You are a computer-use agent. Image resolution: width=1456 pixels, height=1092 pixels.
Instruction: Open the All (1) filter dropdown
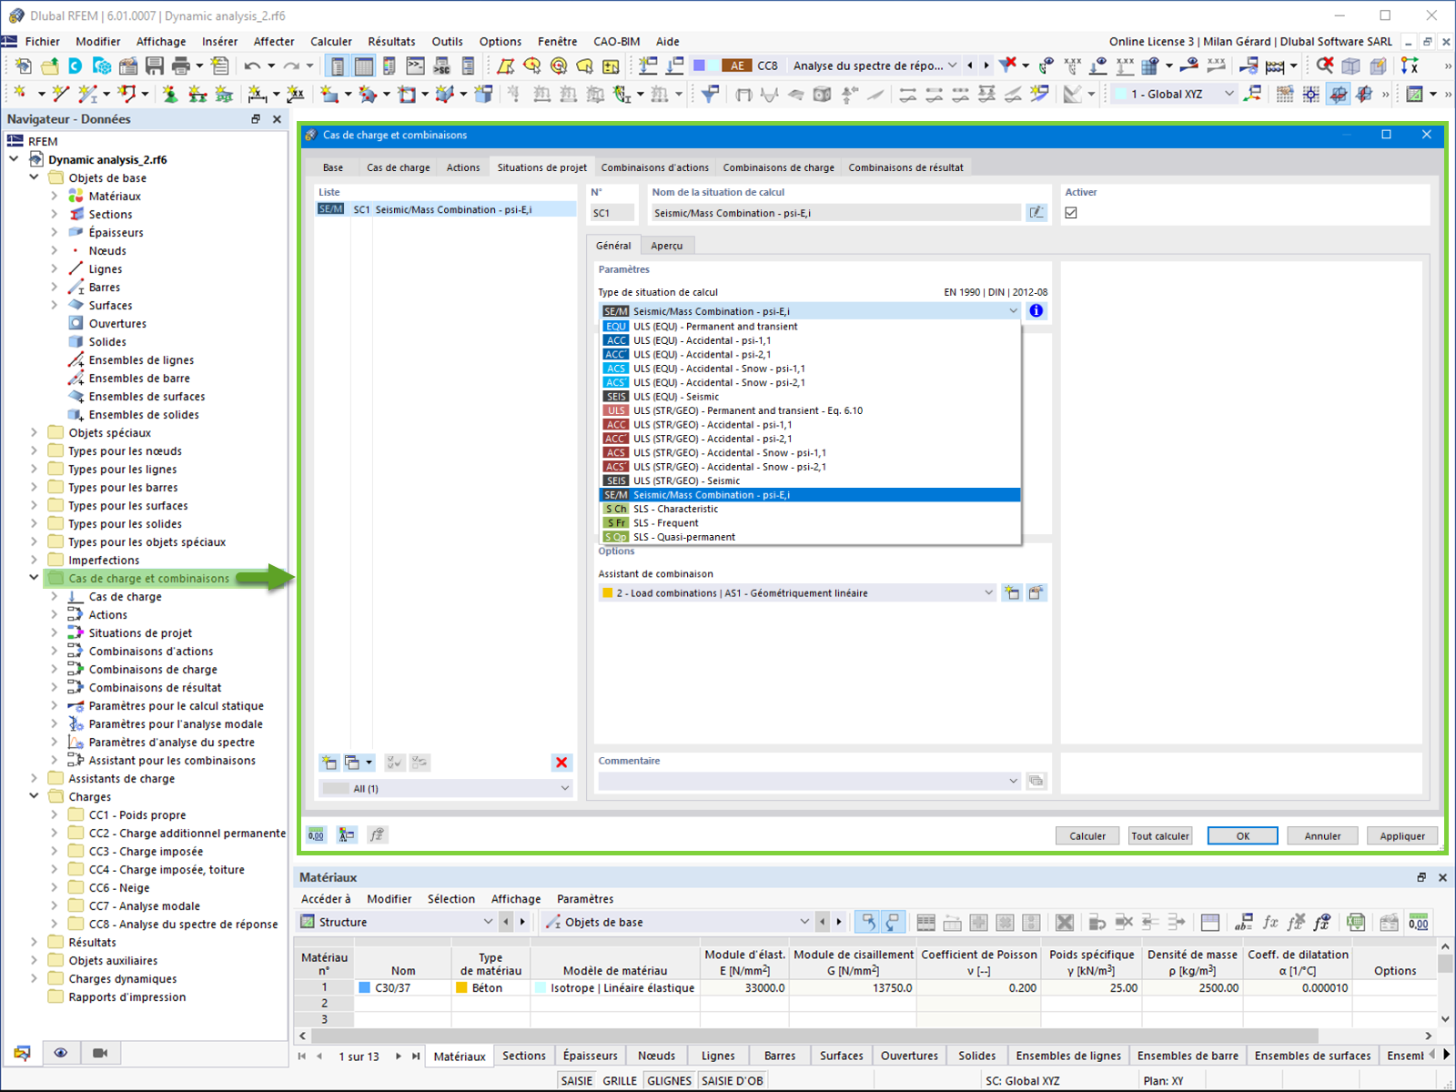tap(564, 789)
